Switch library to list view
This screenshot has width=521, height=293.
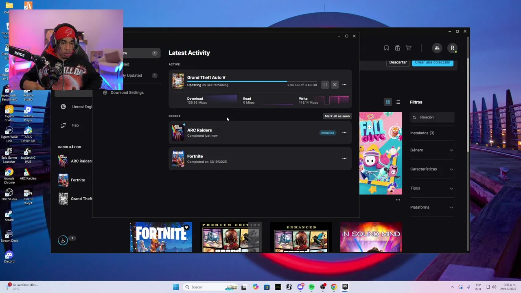click(398, 102)
